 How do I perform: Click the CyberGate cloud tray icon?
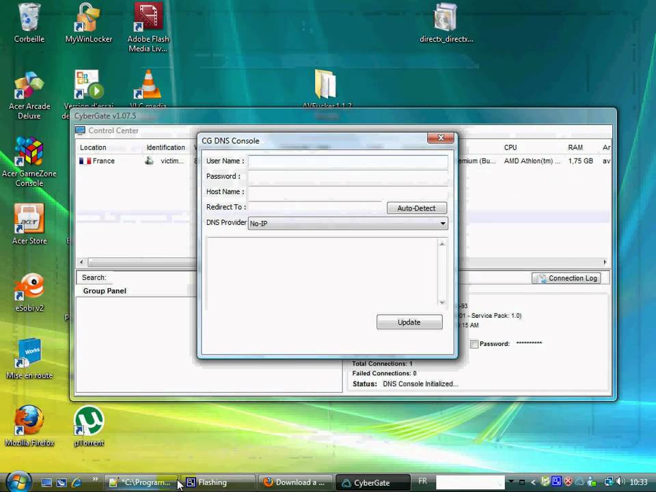point(580,482)
